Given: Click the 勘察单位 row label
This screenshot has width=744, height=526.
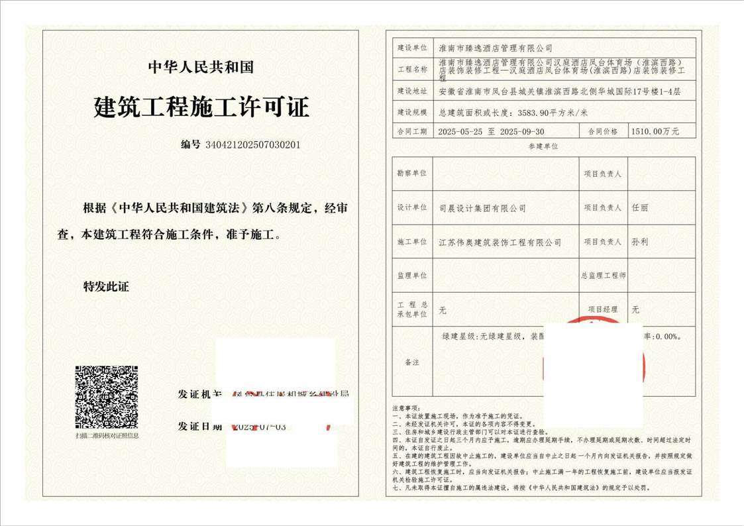Looking at the screenshot, I should point(412,174).
